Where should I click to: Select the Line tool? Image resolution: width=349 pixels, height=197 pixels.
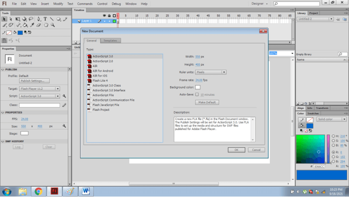click(51, 19)
